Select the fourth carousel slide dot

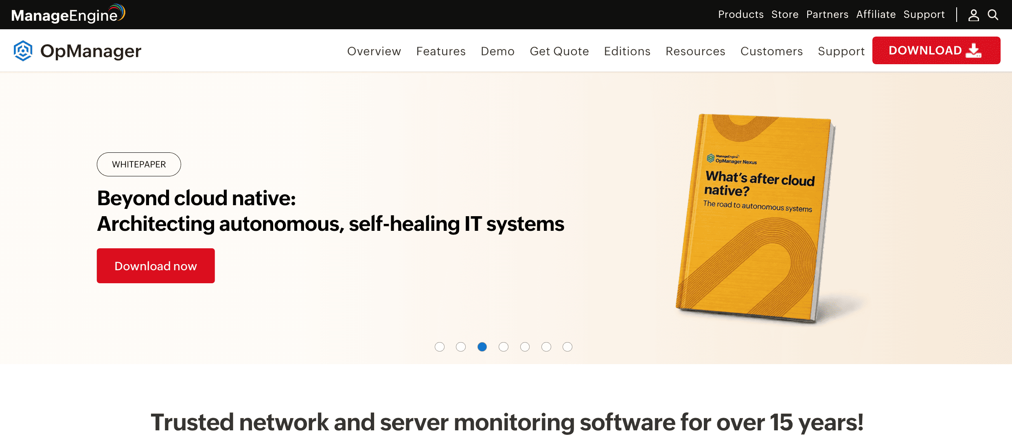[x=504, y=347]
